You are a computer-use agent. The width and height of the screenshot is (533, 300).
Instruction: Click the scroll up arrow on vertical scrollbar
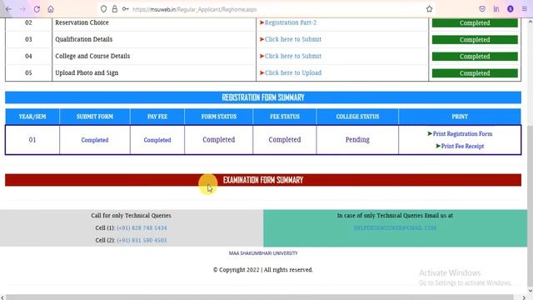[x=531, y=22]
